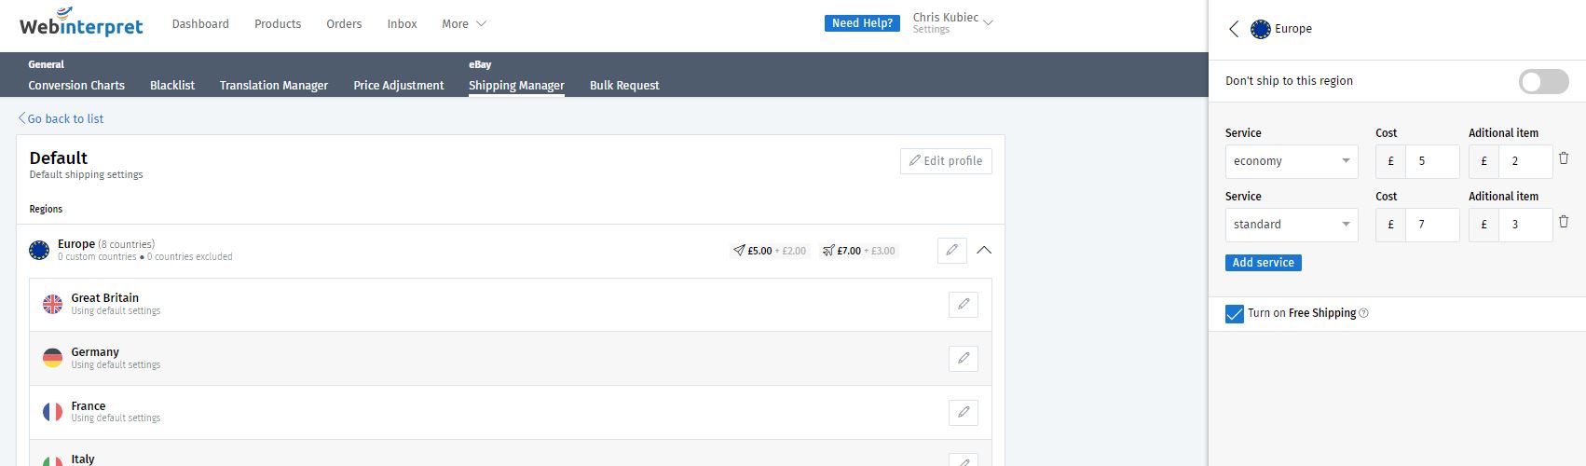Open the Chris Kubiec account menu
This screenshot has height=466, width=1586.
[x=953, y=22]
